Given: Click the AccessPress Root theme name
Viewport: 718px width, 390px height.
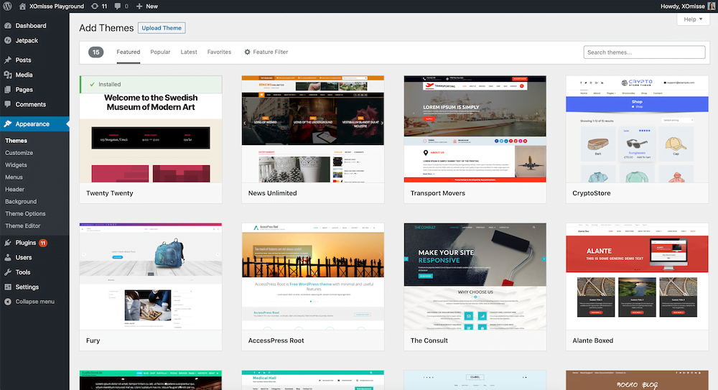Looking at the screenshot, I should [x=276, y=340].
